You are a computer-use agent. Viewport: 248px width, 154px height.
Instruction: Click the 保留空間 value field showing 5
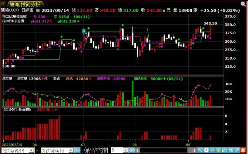click(x=117, y=150)
